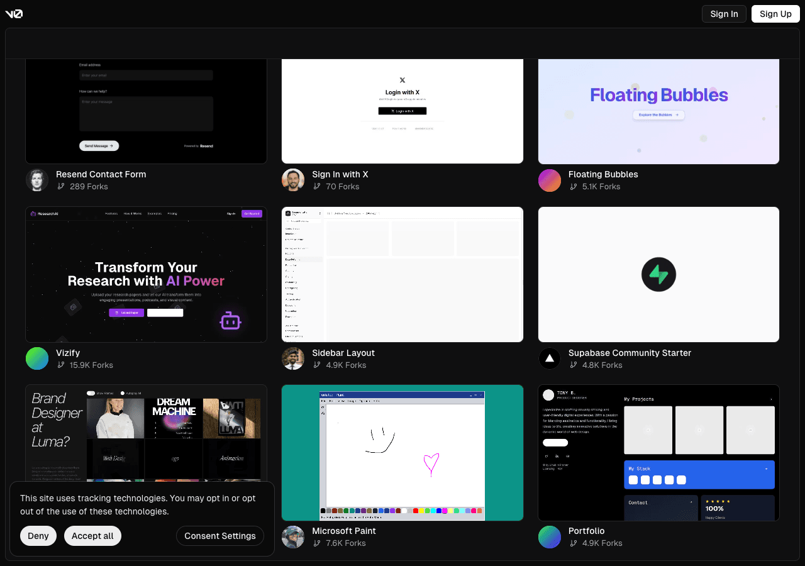Viewport: 805px width, 566px height.
Task: Toggle Show Frames in Brand Designer preview
Action: coord(91,393)
